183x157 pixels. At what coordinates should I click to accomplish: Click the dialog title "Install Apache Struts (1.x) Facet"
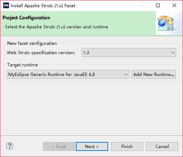coord(43,6)
